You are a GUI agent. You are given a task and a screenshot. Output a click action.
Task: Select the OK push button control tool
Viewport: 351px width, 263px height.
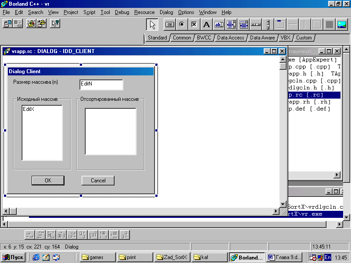click(x=170, y=25)
